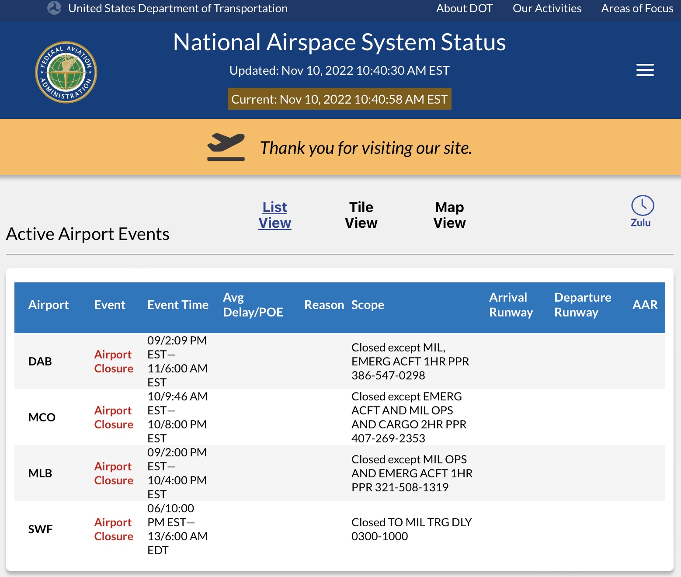
Task: Open the Our Activities menu
Action: (x=547, y=8)
